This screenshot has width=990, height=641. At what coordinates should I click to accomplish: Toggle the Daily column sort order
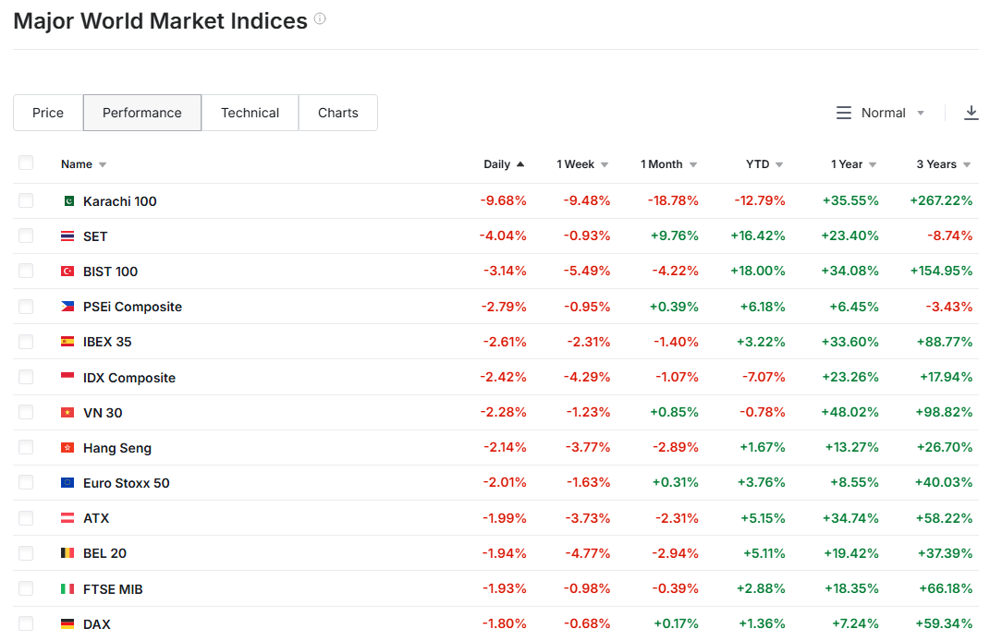504,164
